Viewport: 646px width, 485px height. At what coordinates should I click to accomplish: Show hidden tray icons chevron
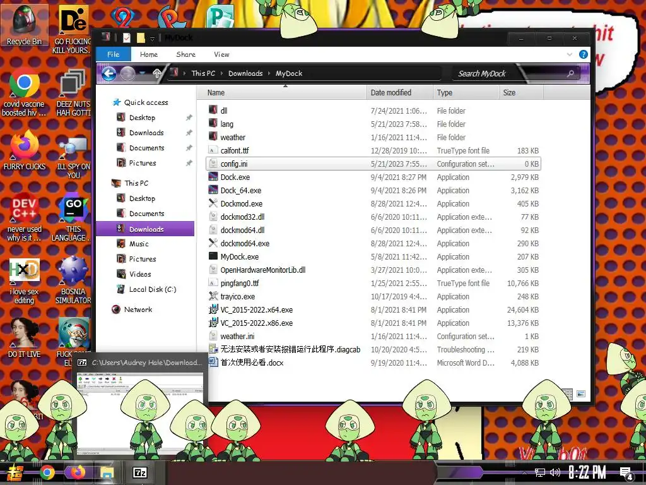pos(524,472)
